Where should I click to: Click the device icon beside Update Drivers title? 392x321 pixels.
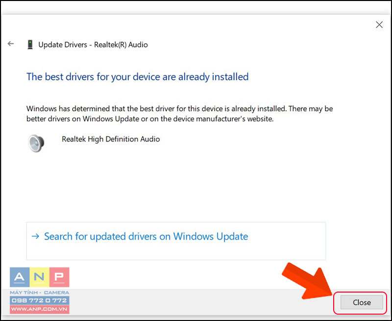coord(30,45)
